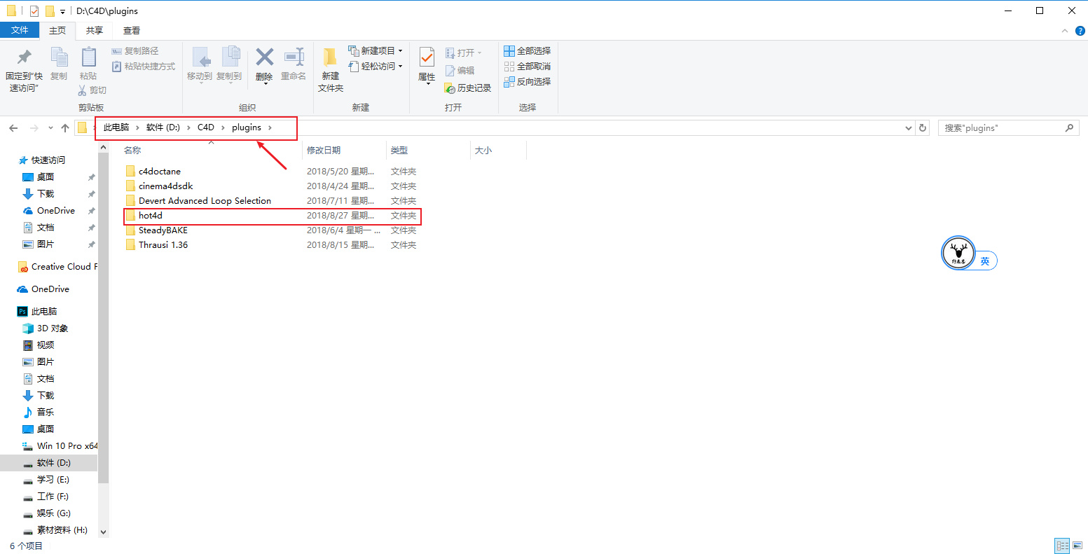This screenshot has width=1088, height=554.
Task: Open Videos (视频) in sidebar
Action: point(46,345)
